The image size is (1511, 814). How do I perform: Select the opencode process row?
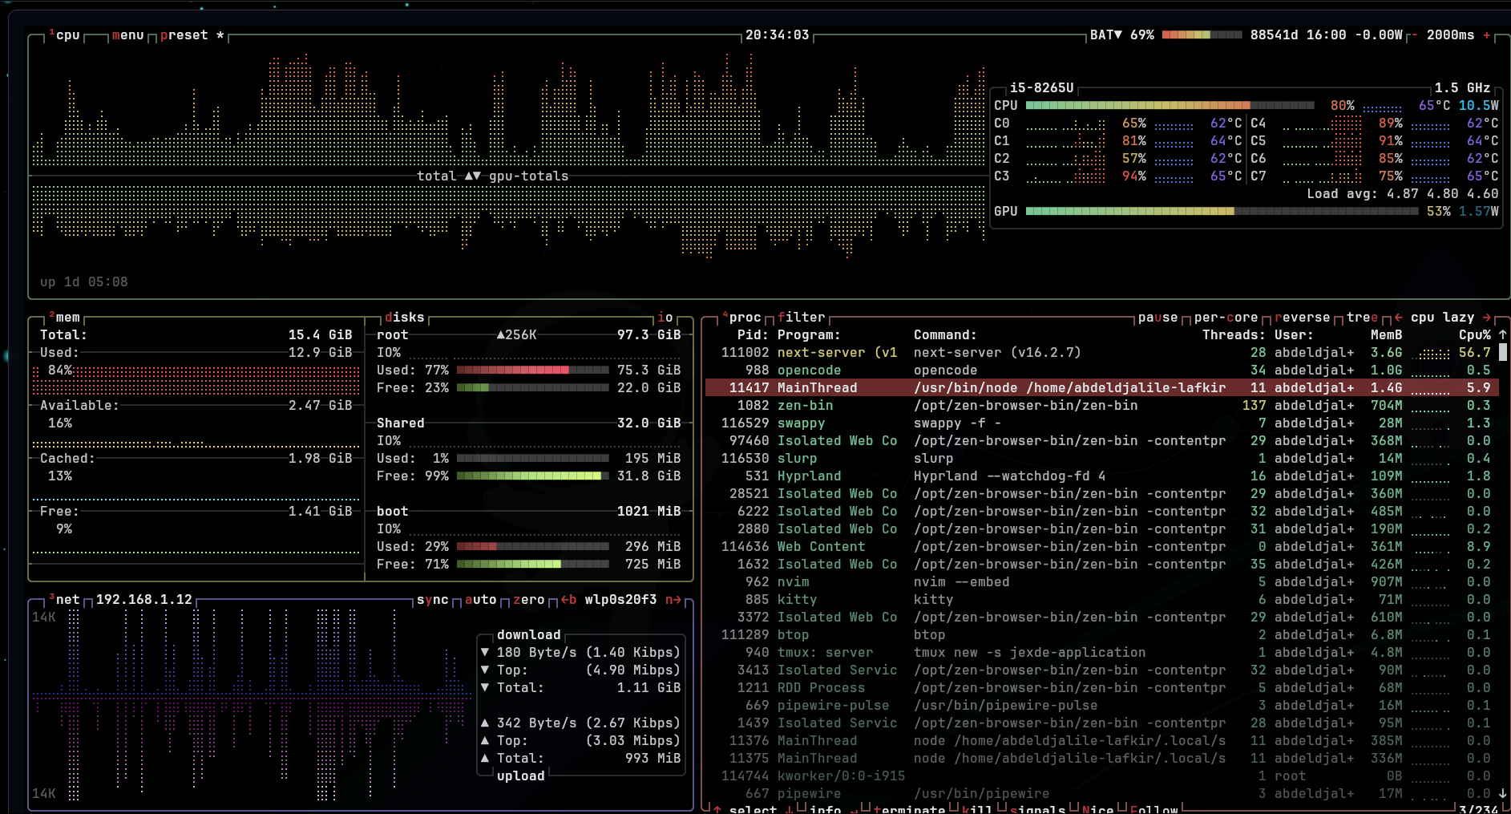coord(1102,371)
